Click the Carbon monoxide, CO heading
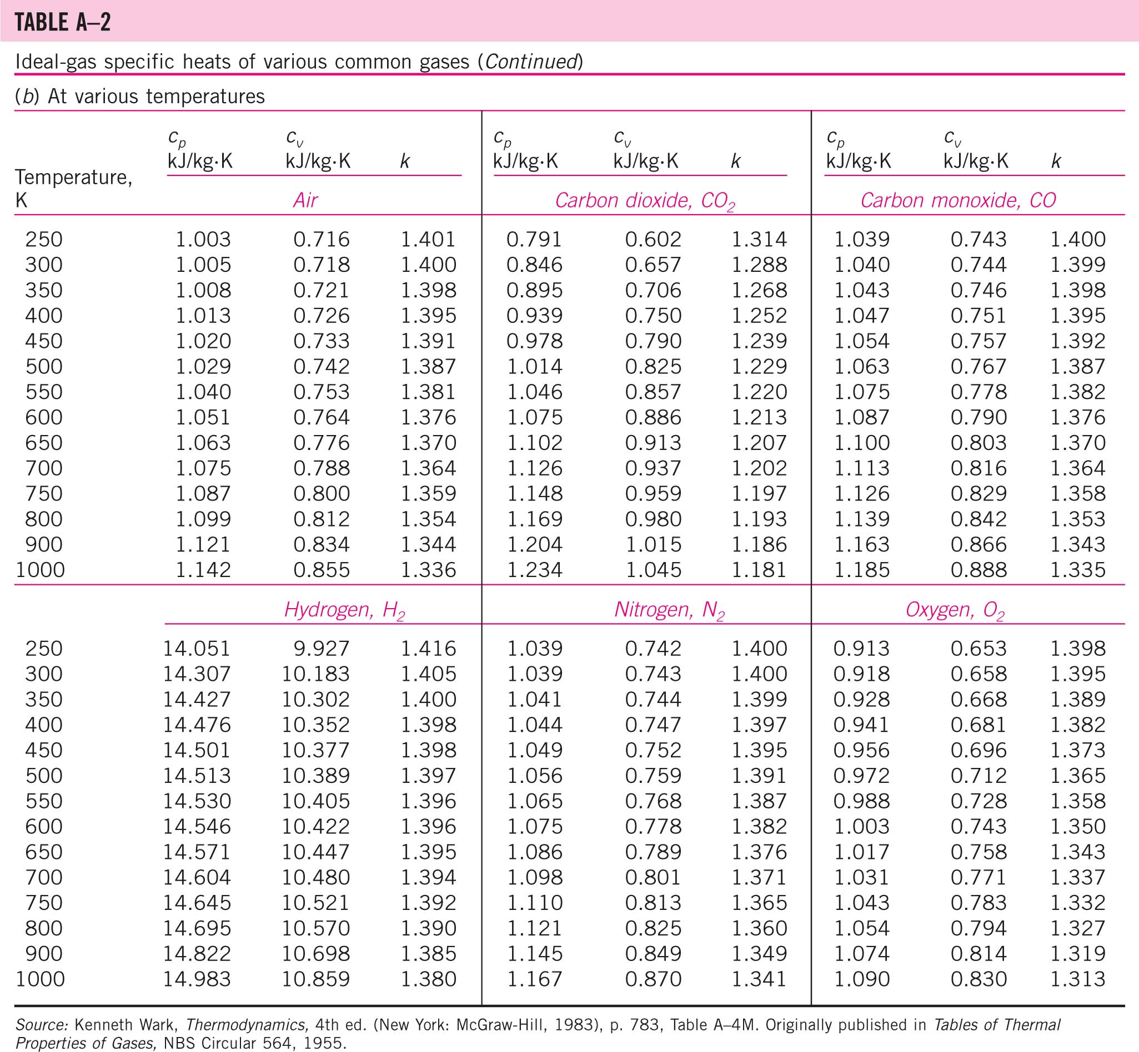The width and height of the screenshot is (1139, 1052). pos(958,200)
